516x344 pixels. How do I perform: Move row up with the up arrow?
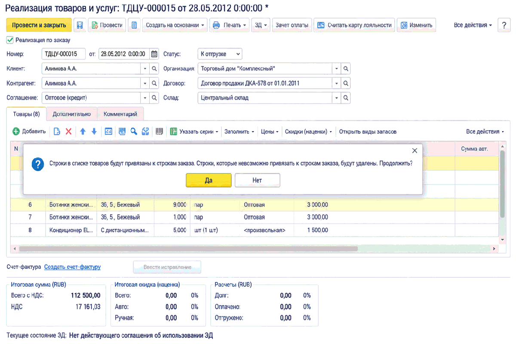click(83, 132)
